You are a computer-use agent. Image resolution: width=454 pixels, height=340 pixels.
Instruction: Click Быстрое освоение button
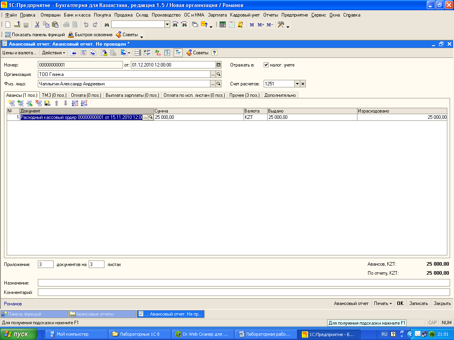[x=90, y=35]
